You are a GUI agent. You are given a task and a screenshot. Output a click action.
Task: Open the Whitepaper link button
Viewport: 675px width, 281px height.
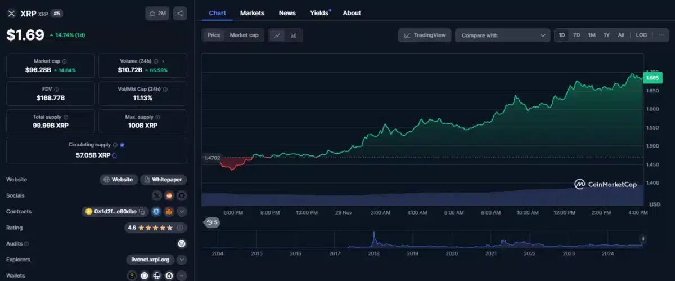tap(163, 180)
